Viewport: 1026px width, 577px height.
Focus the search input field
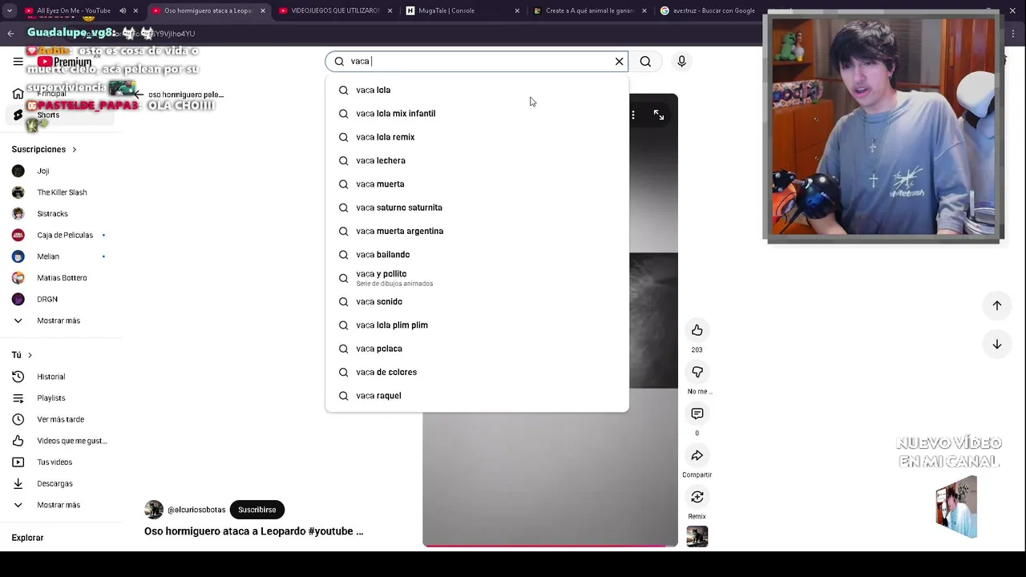pos(479,61)
